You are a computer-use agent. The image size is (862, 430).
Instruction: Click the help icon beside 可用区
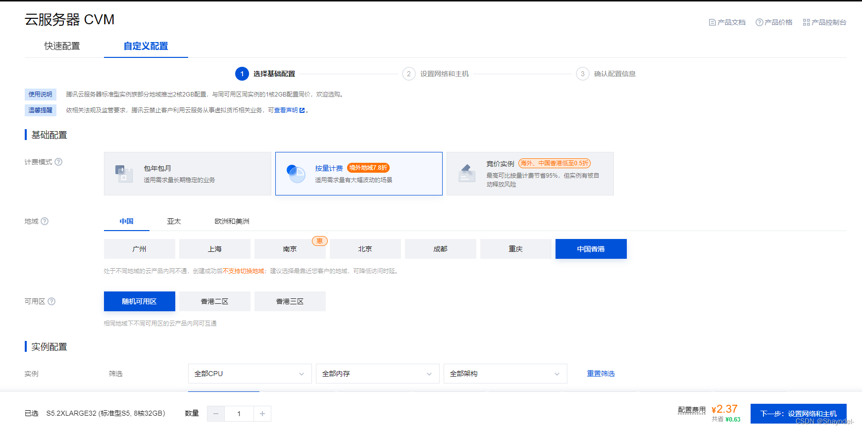[51, 301]
